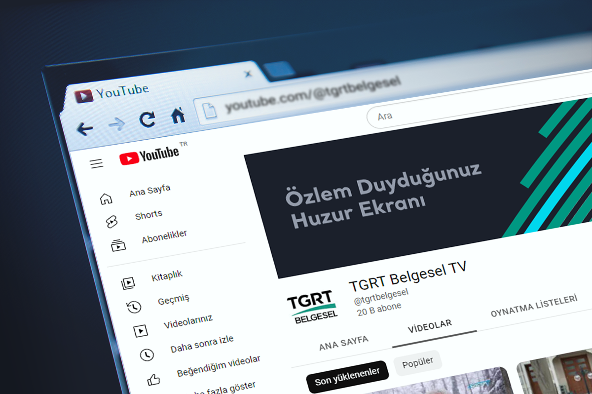Go to browser home icon
Screen dimensions: 592x394
pos(178,116)
